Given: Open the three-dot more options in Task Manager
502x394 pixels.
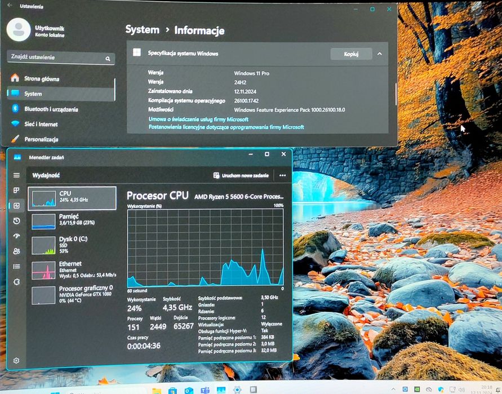Looking at the screenshot, I should [282, 175].
